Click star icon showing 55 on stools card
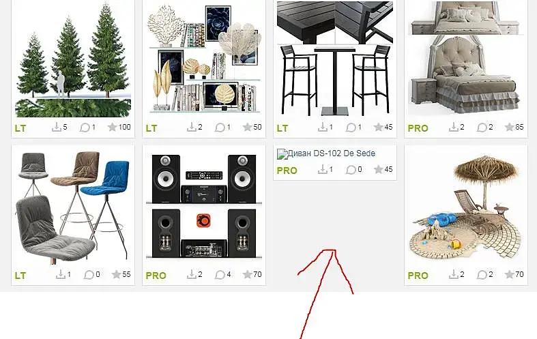The height and width of the screenshot is (339, 537). (117, 275)
